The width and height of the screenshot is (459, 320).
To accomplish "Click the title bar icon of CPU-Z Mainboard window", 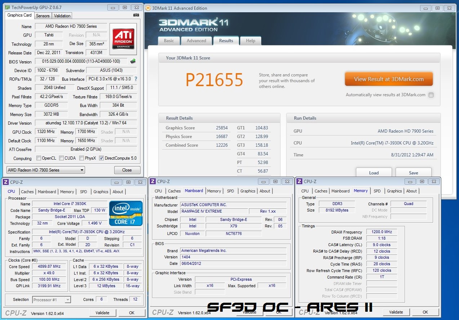I will pos(153,182).
